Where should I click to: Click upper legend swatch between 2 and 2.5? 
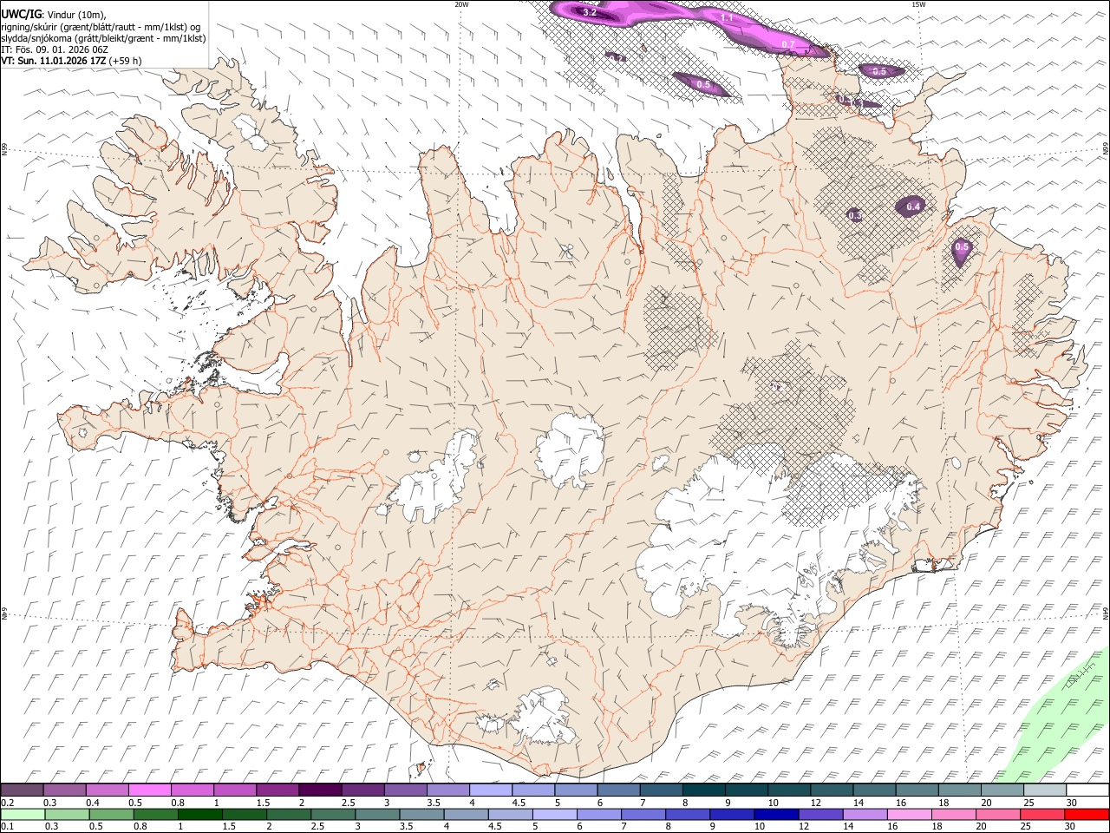pyautogui.click(x=320, y=790)
